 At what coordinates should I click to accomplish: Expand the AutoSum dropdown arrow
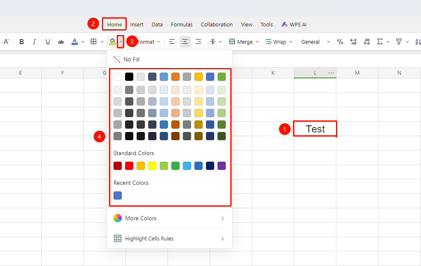[388, 42]
